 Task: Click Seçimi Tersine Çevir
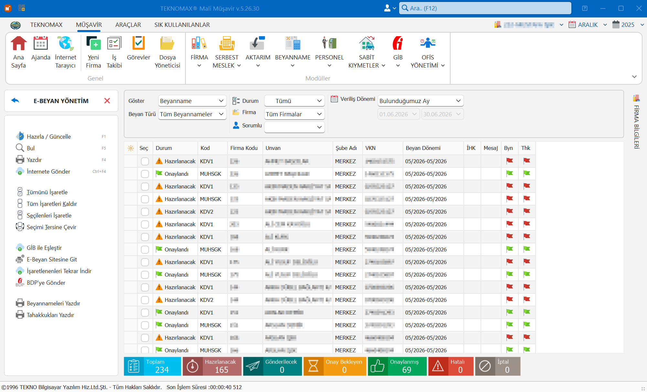tap(46, 227)
